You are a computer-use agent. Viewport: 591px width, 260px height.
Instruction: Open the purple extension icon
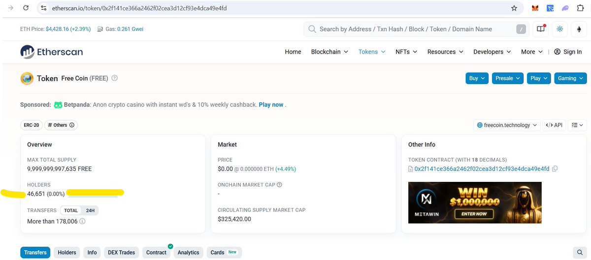click(x=565, y=8)
